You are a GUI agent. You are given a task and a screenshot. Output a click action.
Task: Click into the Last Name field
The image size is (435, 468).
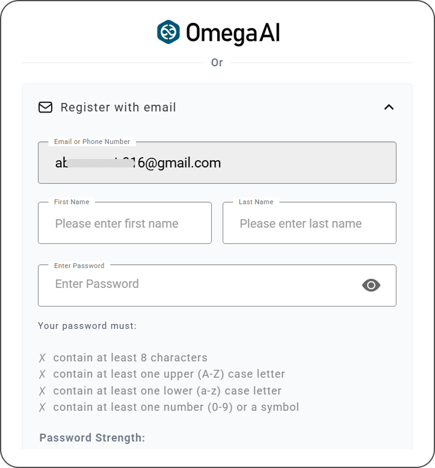coord(309,223)
